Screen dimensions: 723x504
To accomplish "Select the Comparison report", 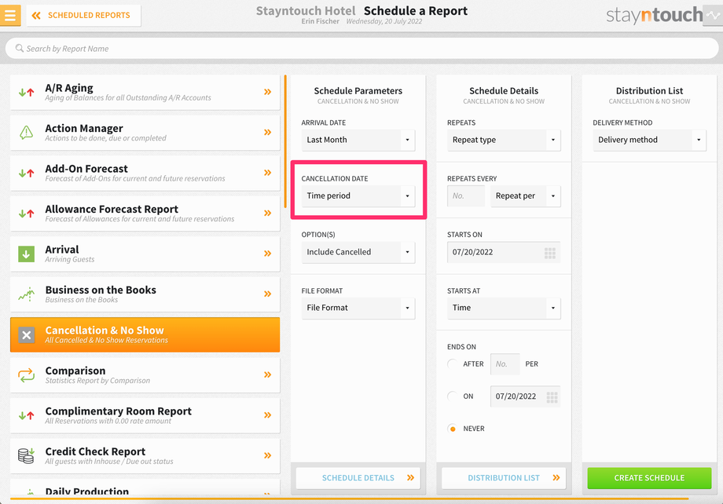I will [145, 375].
